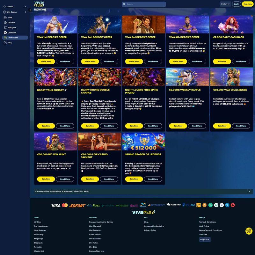Click the Roulette wheel icon in sidebar
This screenshot has height=255, width=255.
(5, 23)
